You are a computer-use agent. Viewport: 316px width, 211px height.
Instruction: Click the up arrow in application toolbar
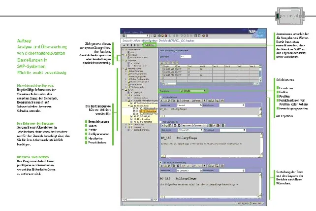click(124, 45)
